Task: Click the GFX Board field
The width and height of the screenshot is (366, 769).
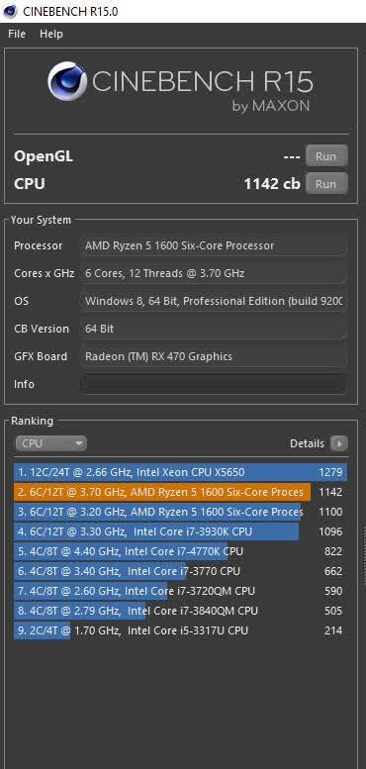Action: click(214, 356)
